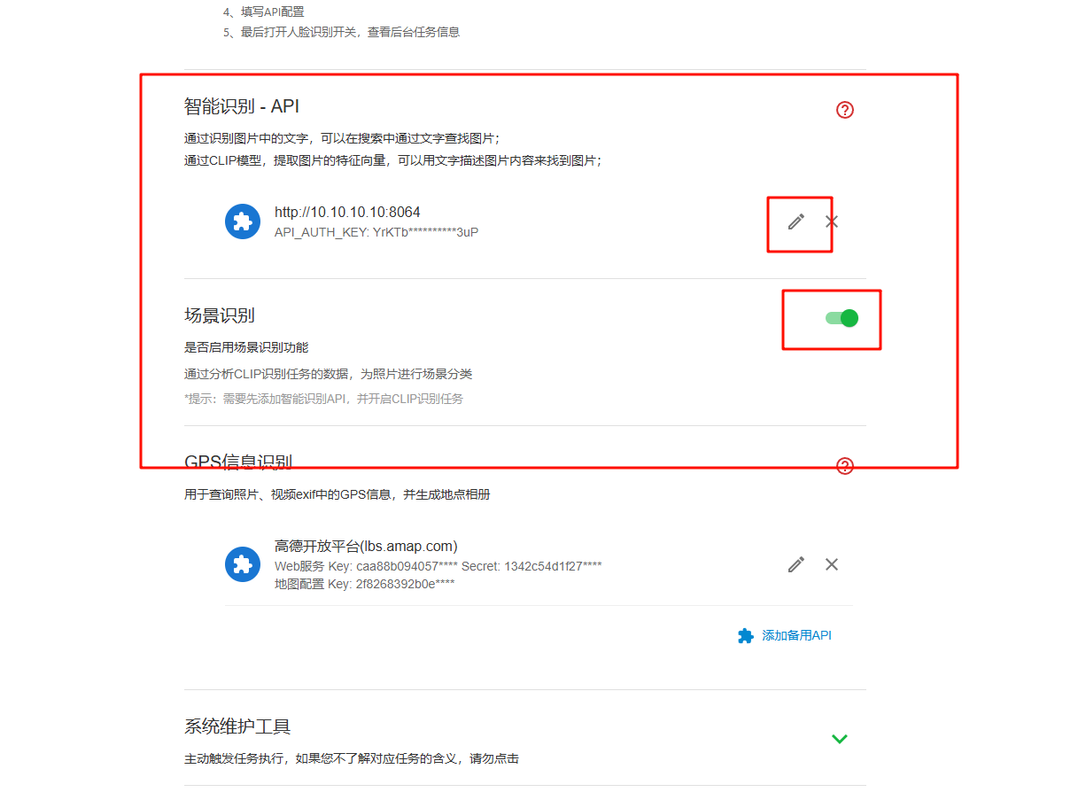Viewport: 1086px width, 800px height.
Task: Click 高德开放平台(lbs.amap.com) title
Action: point(366,546)
